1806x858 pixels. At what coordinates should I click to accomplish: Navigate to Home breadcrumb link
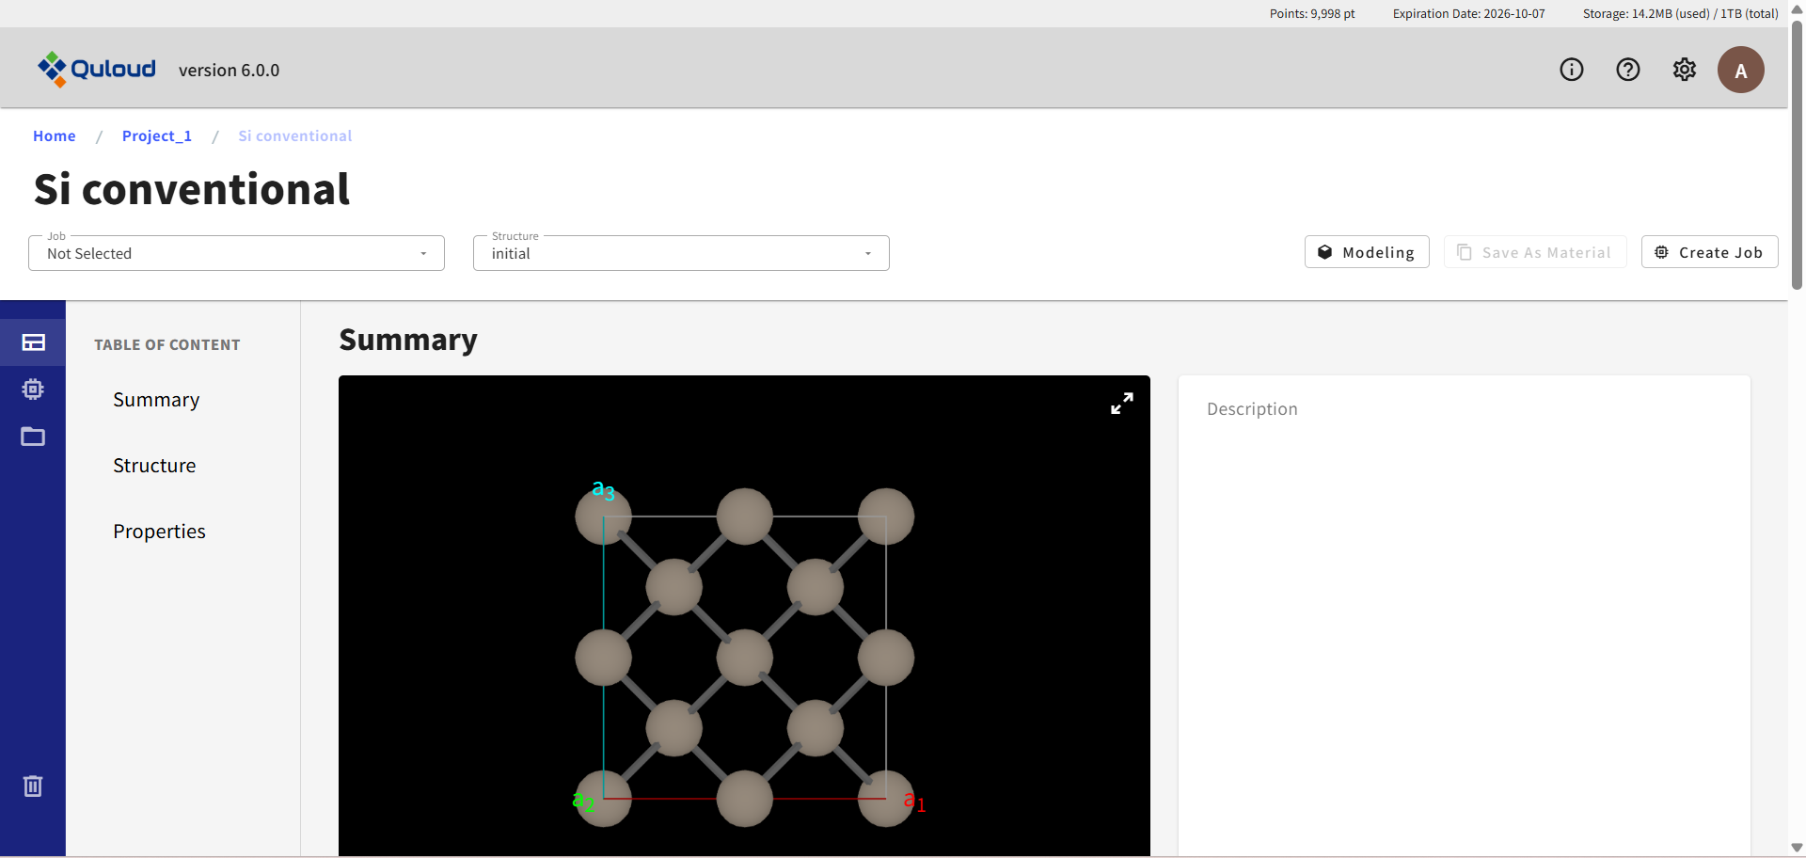tap(55, 135)
